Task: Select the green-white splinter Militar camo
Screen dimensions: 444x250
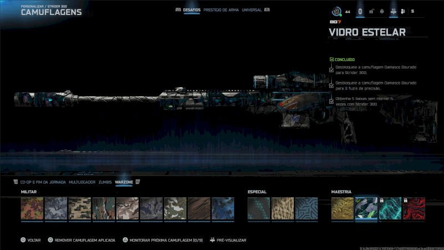Action: pyautogui.click(x=175, y=208)
